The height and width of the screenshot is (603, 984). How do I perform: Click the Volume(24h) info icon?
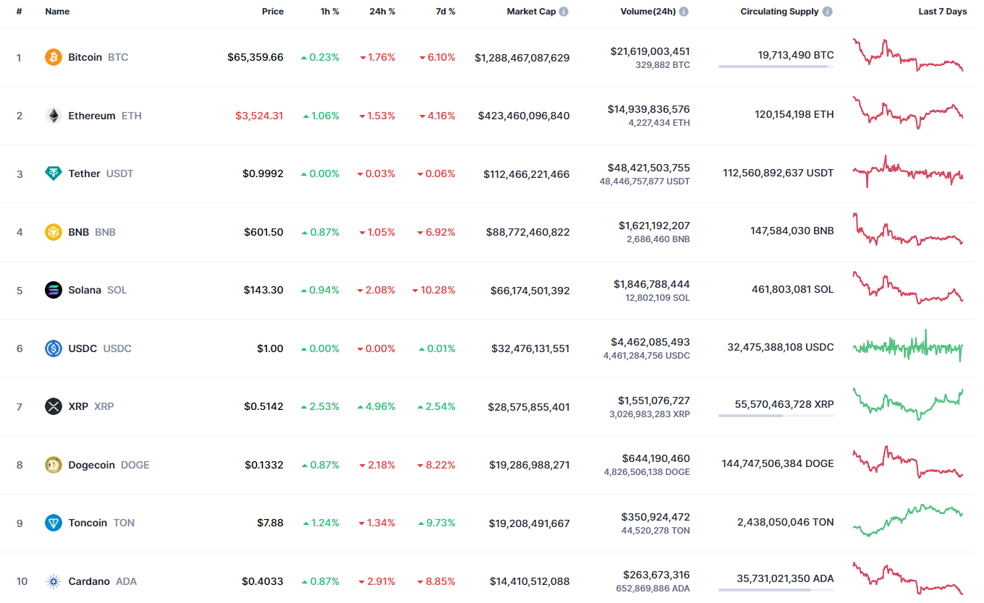[684, 12]
